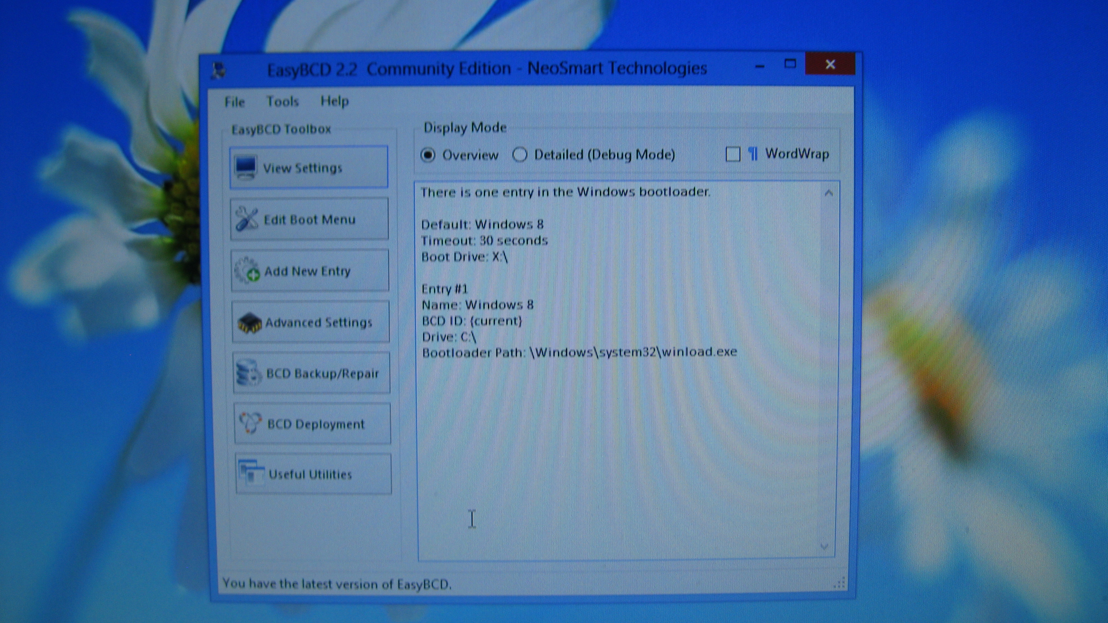The image size is (1108, 623).
Task: Click the Edit Boot Menu tools icon
Action: (247, 219)
